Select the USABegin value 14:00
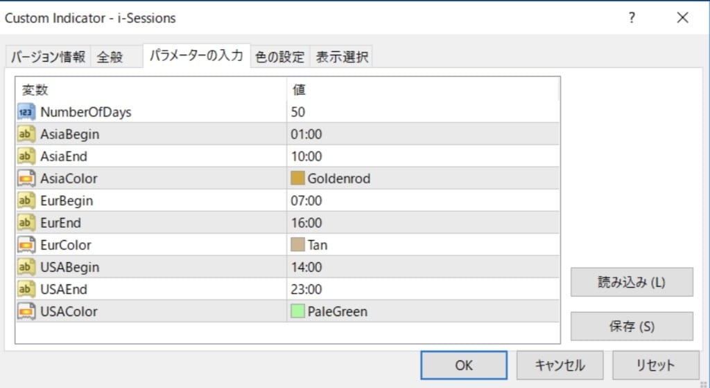Screen dimensions: 710x388 pos(306,267)
